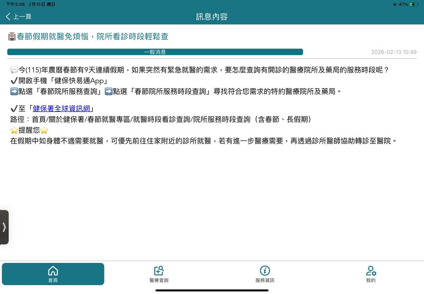Tap the back chevron arrow icon
Viewport: 424px width, 294px height.
tap(8, 17)
